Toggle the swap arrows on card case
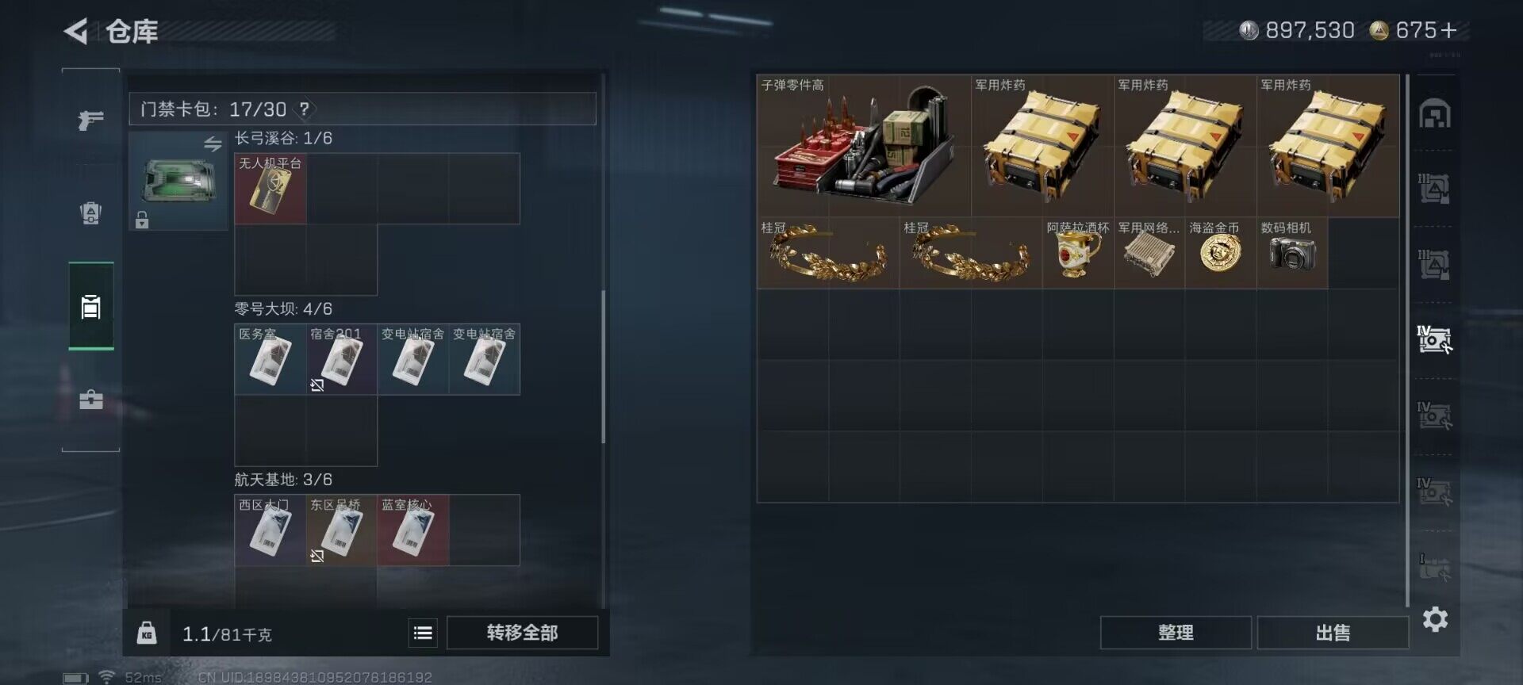 (x=213, y=144)
